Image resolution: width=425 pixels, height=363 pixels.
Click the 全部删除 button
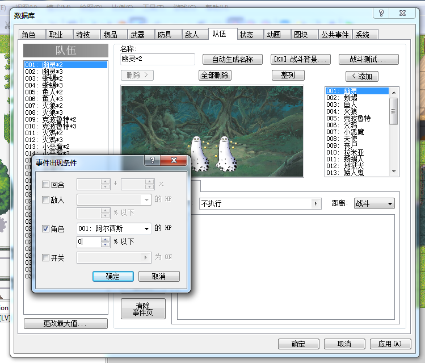[215, 75]
